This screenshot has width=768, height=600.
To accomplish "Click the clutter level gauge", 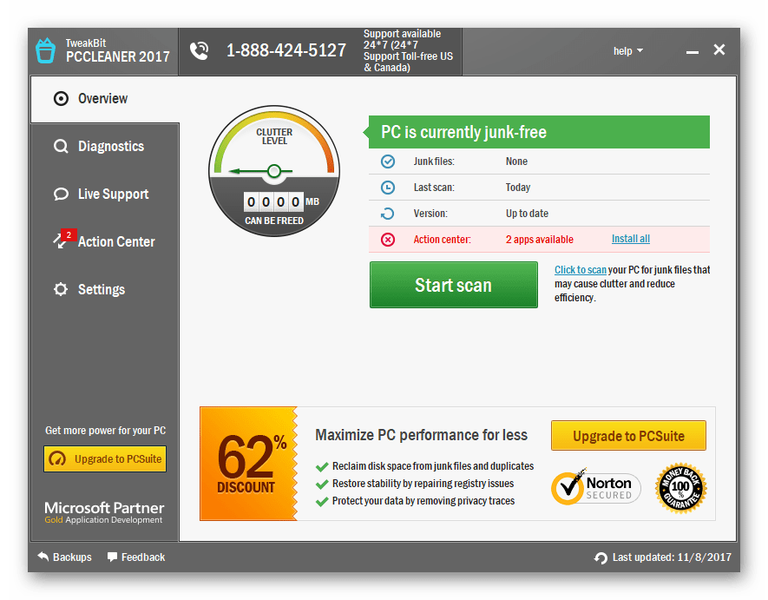I will point(273,170).
